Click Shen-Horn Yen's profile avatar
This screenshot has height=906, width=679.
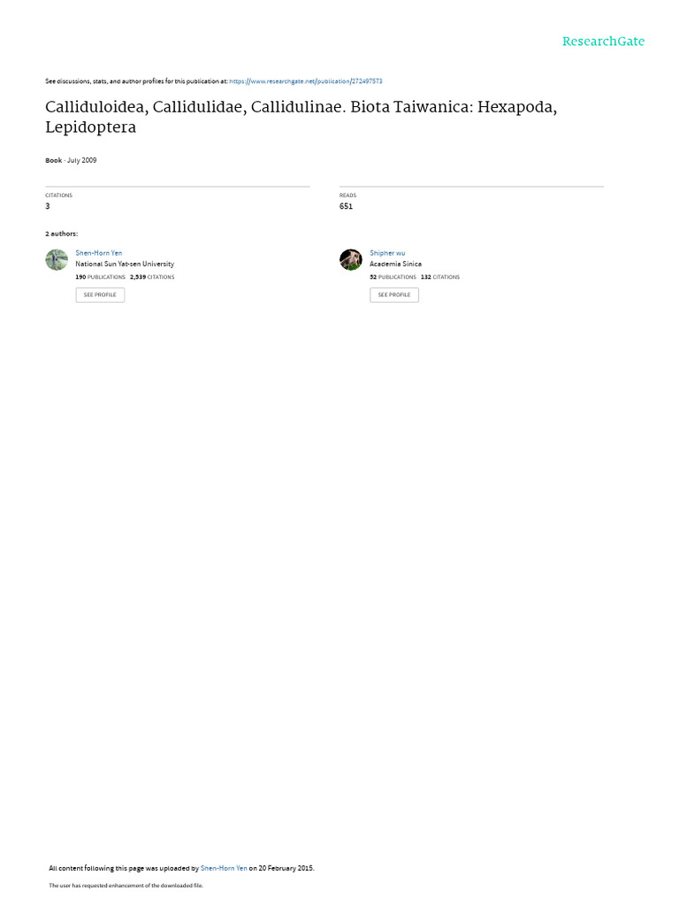click(x=57, y=260)
